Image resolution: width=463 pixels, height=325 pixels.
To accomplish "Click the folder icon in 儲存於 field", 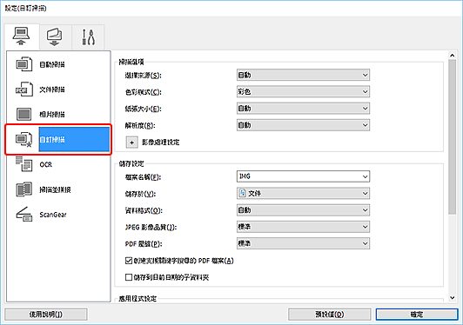I will tap(243, 193).
